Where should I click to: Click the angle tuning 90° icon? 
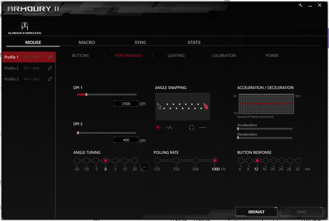point(144,168)
